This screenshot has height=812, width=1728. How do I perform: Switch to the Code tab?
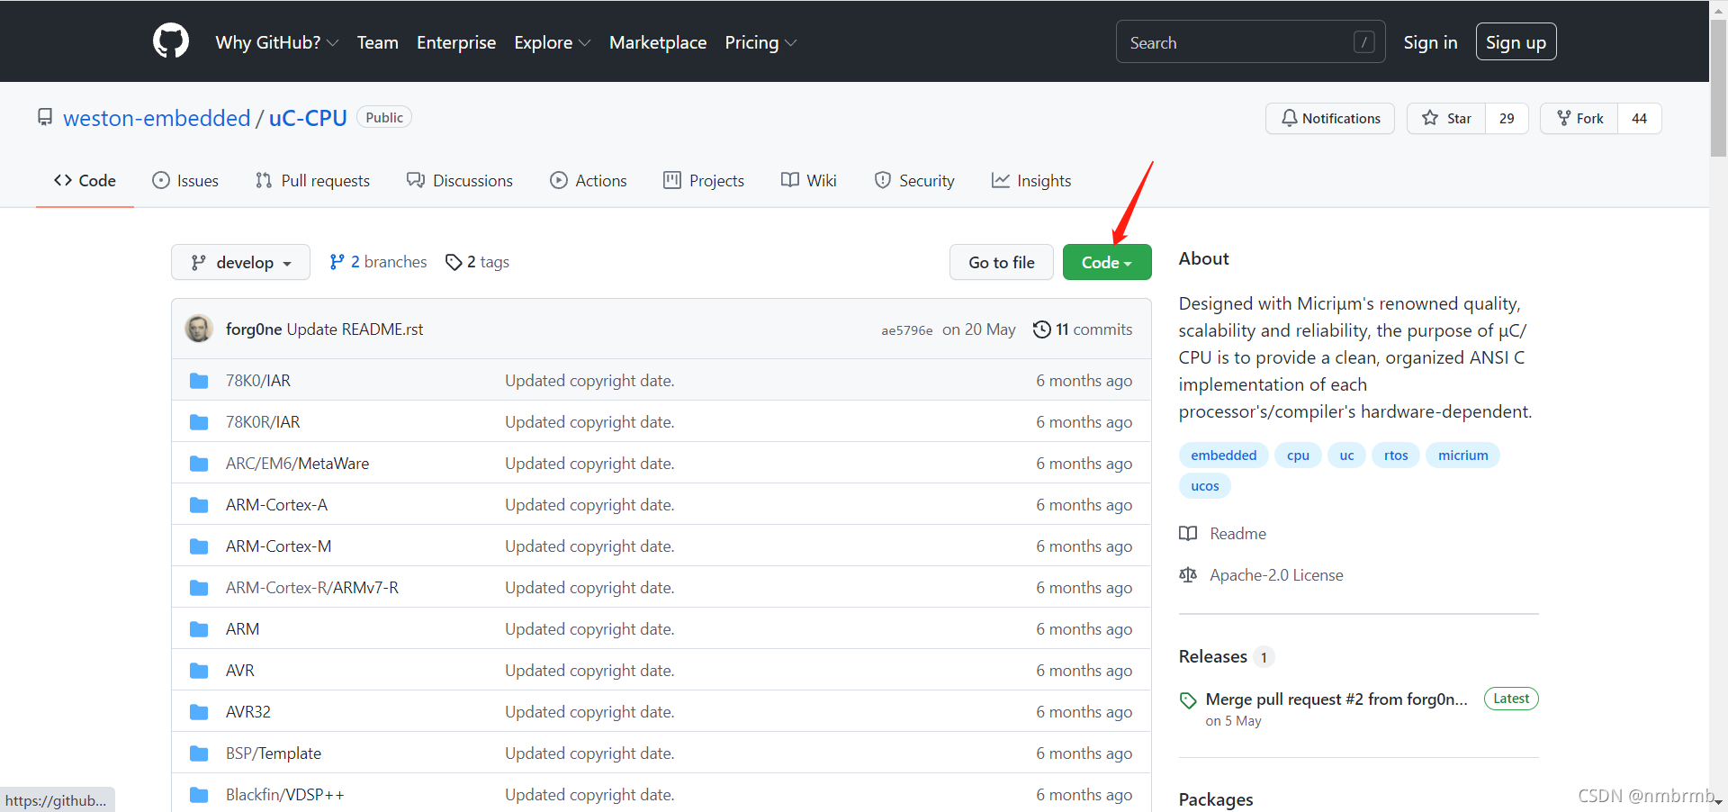point(85,180)
